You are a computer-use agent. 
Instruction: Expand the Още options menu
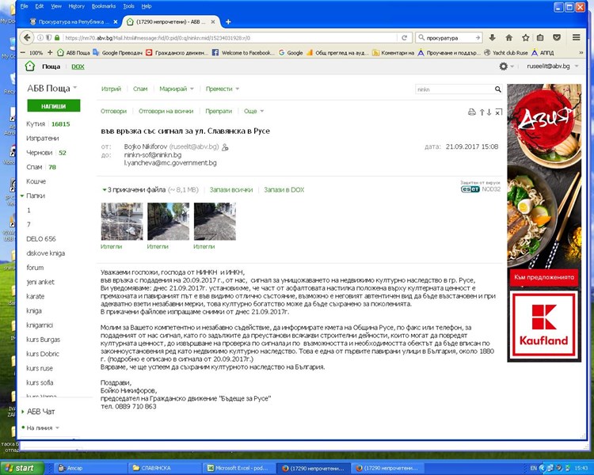(x=253, y=112)
